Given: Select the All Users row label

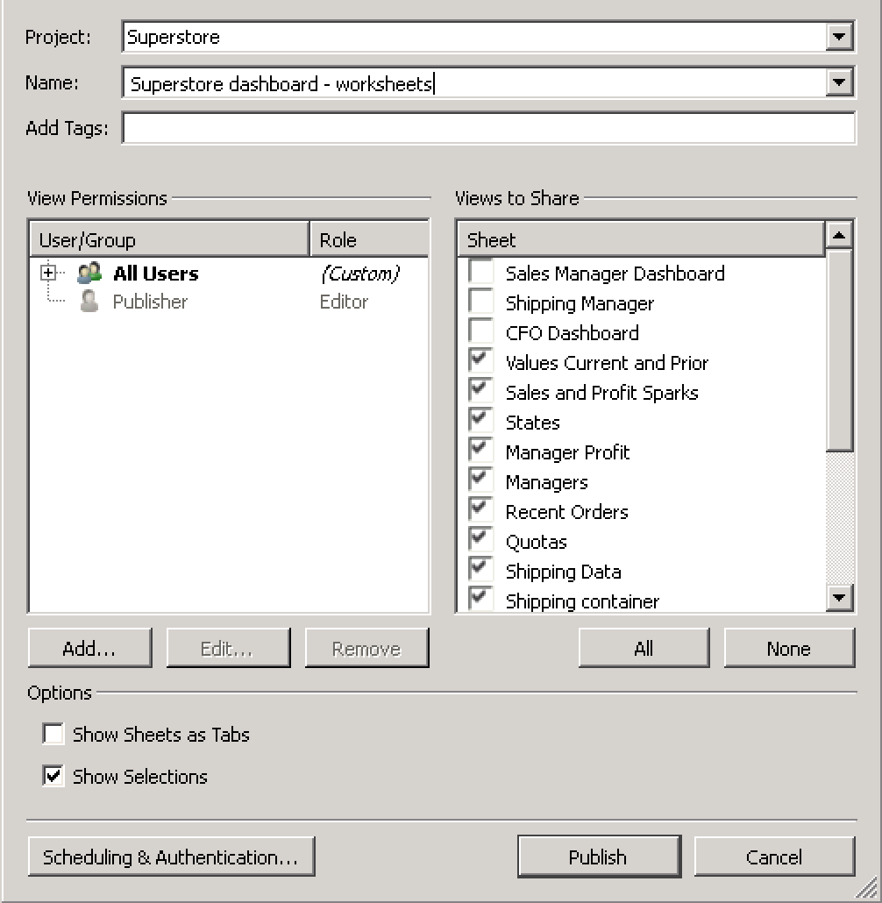Looking at the screenshot, I should point(155,273).
